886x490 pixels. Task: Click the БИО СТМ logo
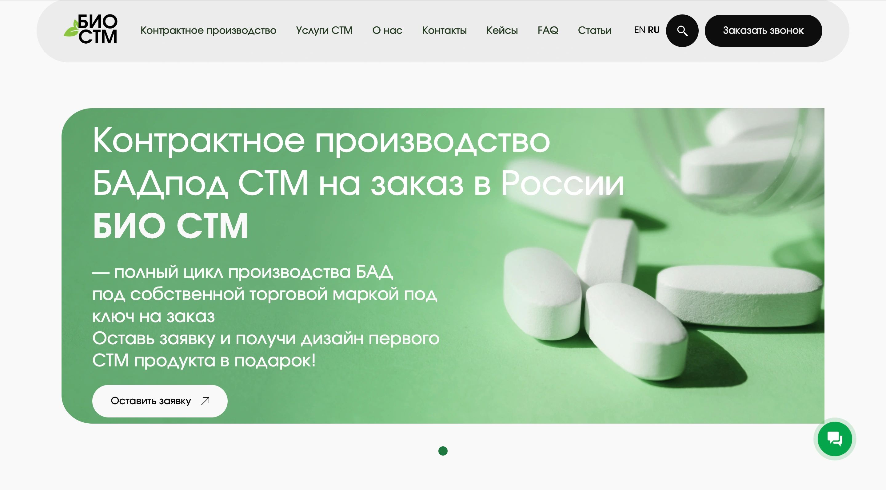(91, 29)
